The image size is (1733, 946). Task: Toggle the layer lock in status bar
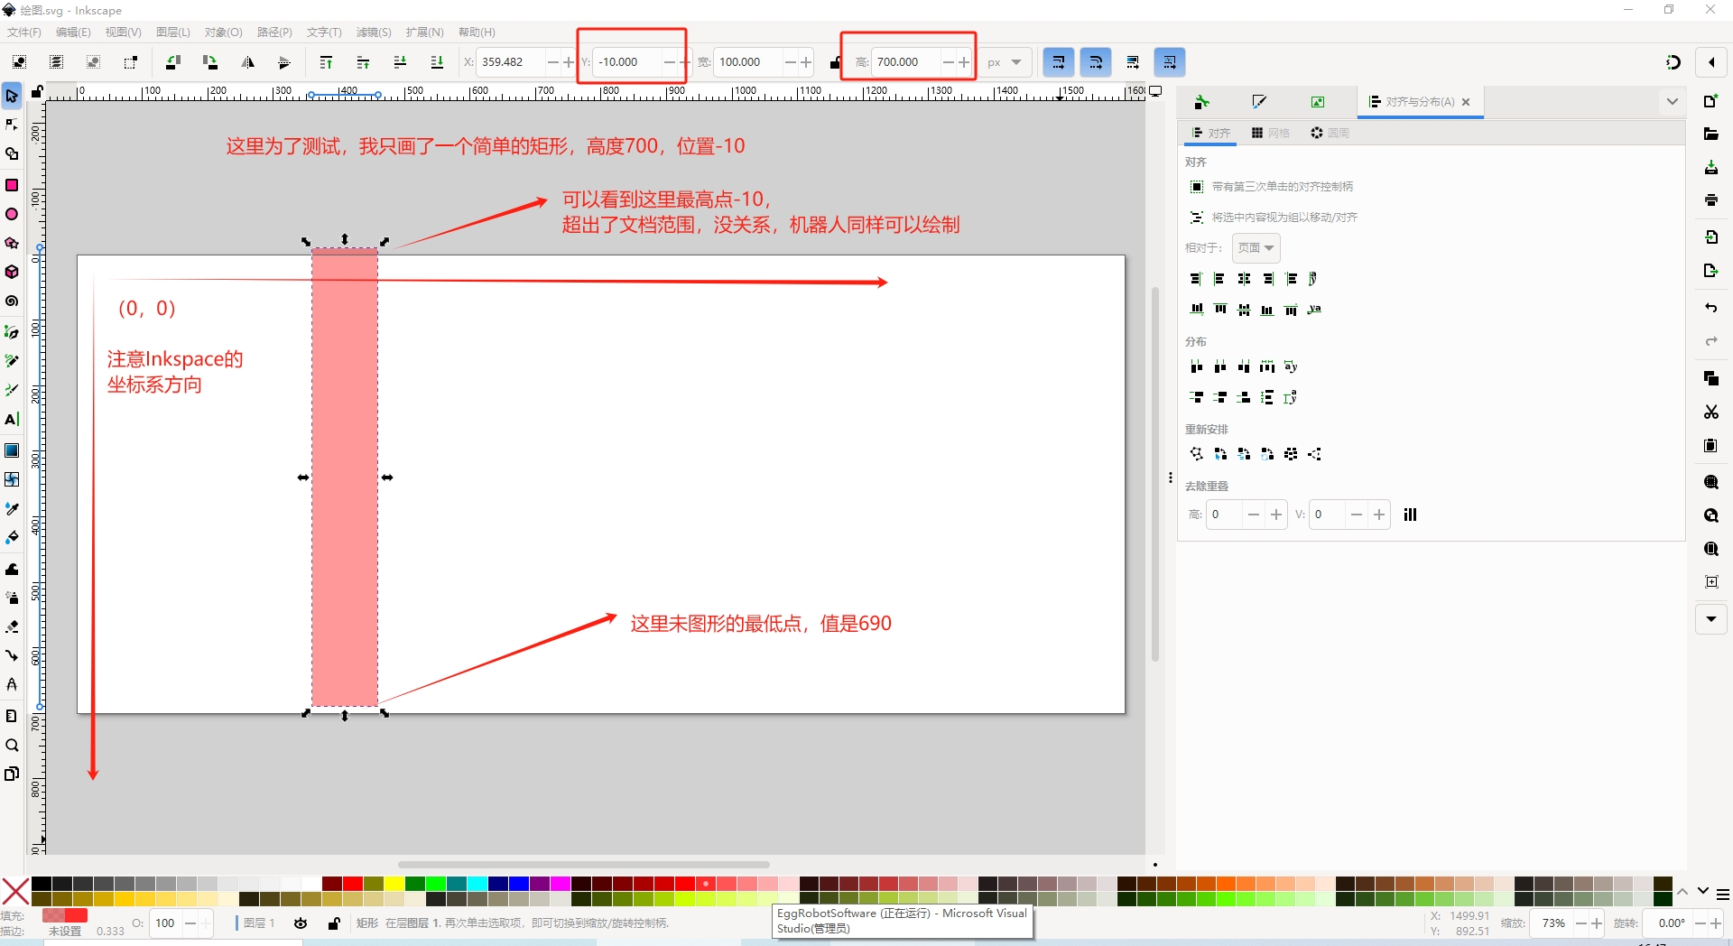tap(334, 923)
